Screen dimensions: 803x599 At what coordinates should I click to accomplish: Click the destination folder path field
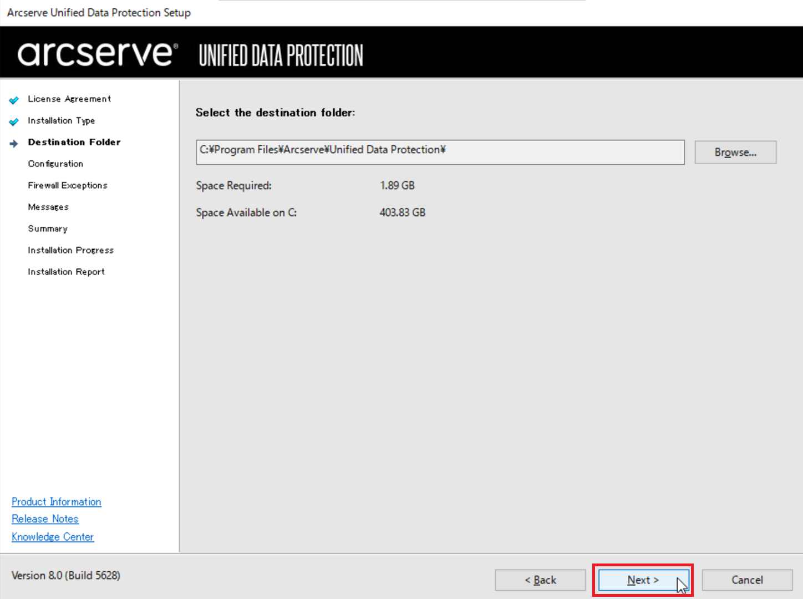click(440, 152)
